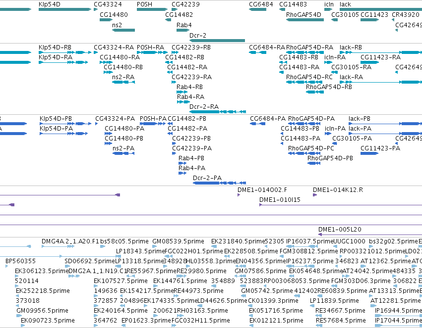Select protein POSH-PA
The width and height of the screenshot is (422, 328).
point(153,119)
